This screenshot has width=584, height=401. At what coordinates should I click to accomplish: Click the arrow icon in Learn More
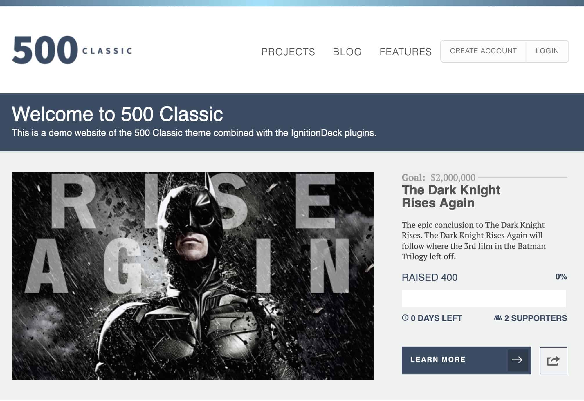518,360
